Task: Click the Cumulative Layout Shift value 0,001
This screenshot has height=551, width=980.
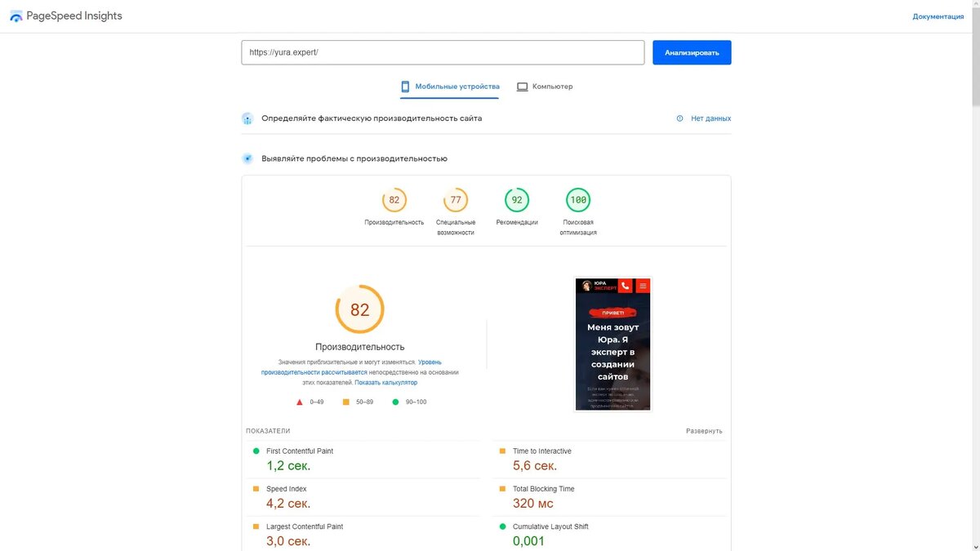Action: point(527,541)
